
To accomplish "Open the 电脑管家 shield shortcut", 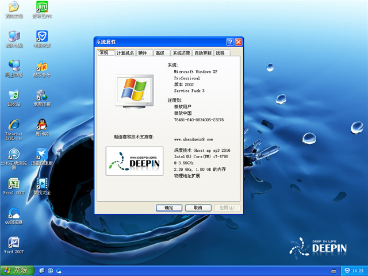I will tap(42, 39).
